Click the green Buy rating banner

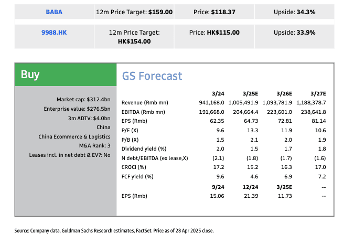coord(66,75)
